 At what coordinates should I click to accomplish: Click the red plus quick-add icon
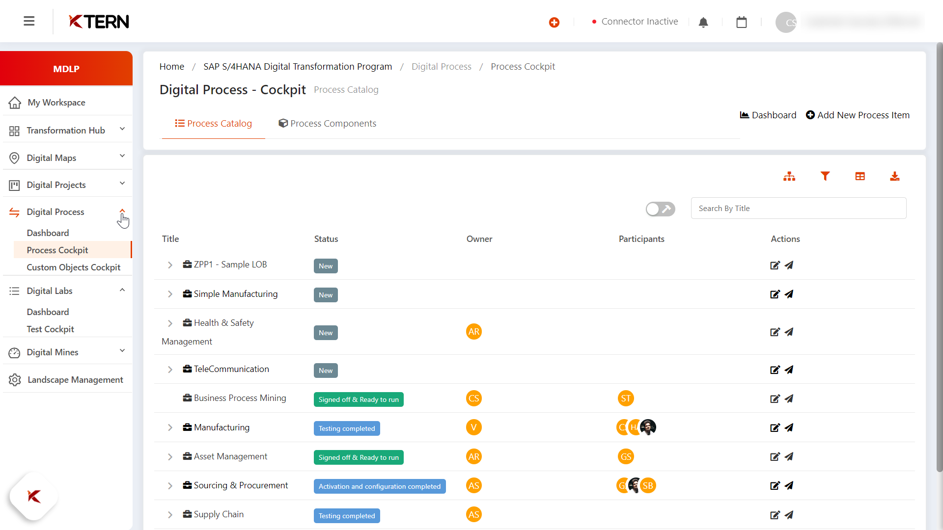tap(554, 22)
